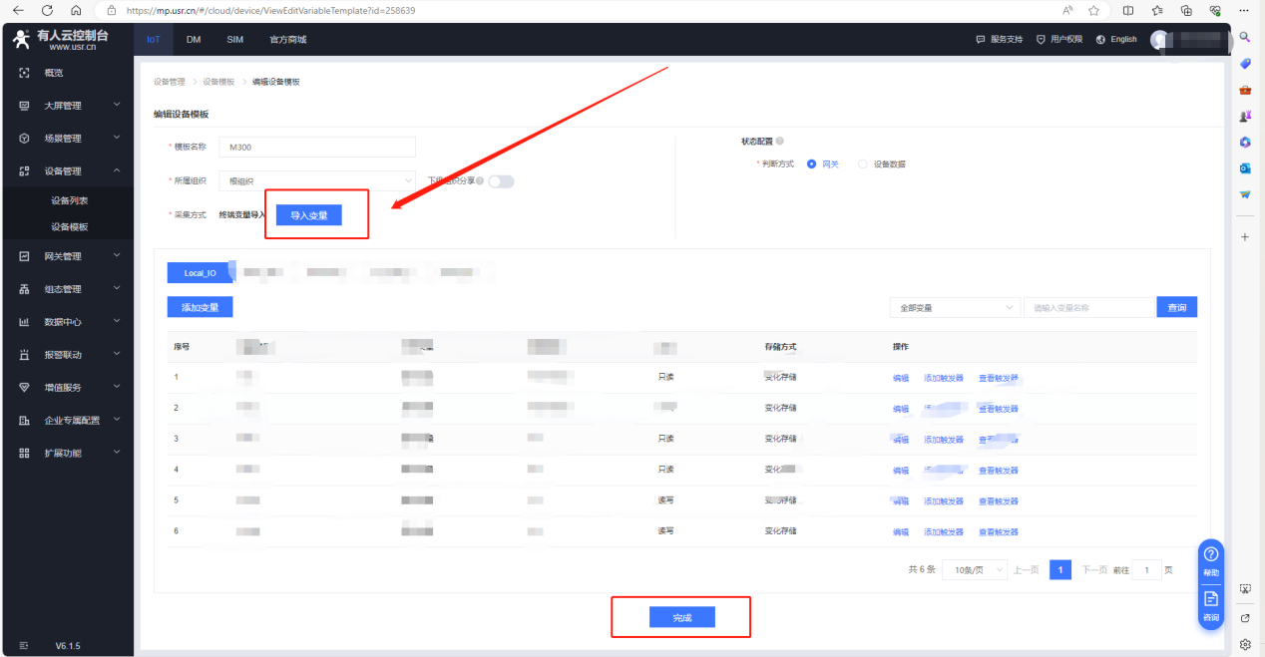Select the 设备数据 radio button

(863, 164)
